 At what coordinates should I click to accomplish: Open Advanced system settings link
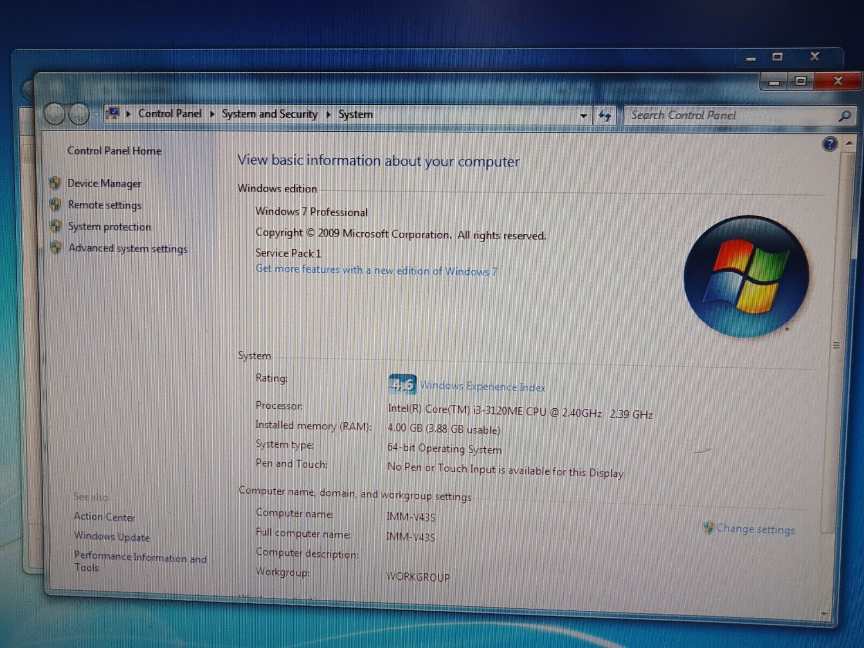coord(127,248)
